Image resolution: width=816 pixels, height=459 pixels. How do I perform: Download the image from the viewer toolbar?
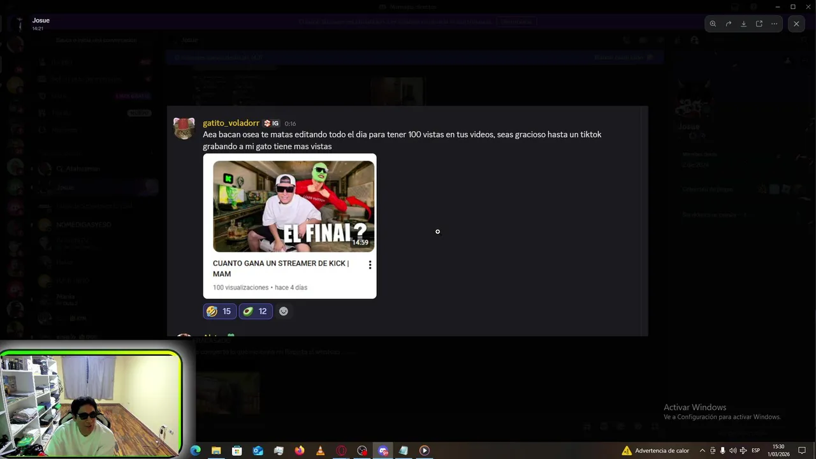pos(743,24)
